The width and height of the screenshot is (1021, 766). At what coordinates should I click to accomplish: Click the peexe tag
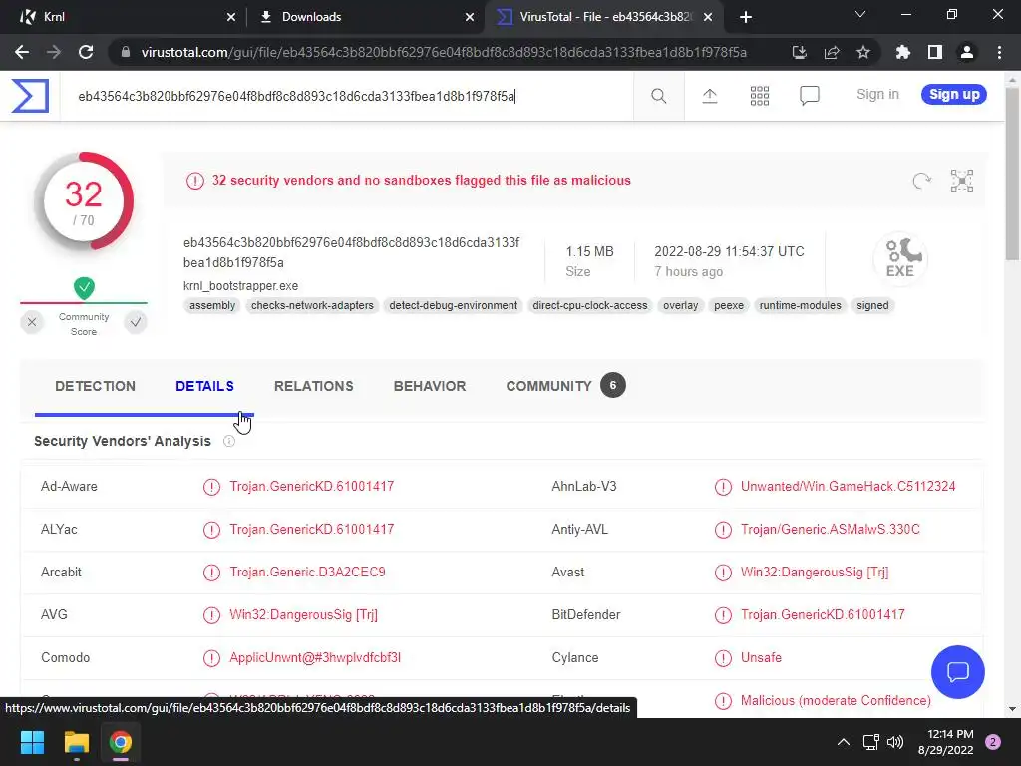click(729, 305)
